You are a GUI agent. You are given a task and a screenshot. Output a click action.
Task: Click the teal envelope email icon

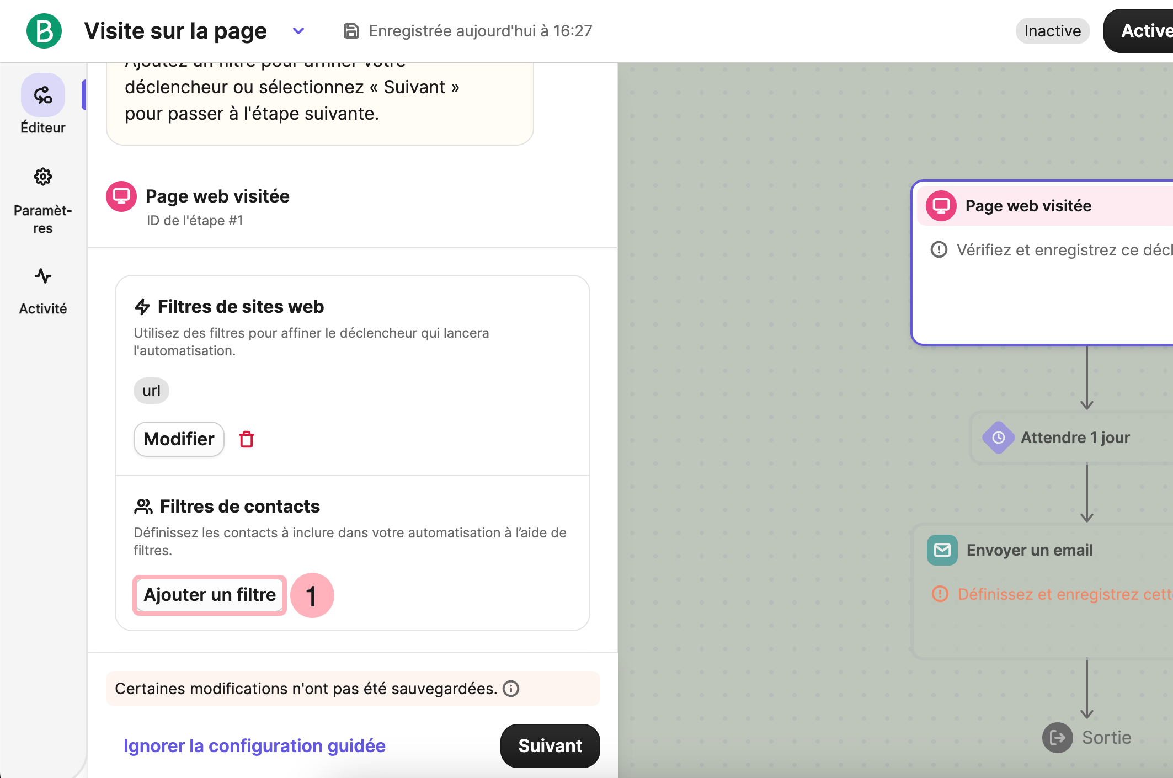tap(942, 550)
